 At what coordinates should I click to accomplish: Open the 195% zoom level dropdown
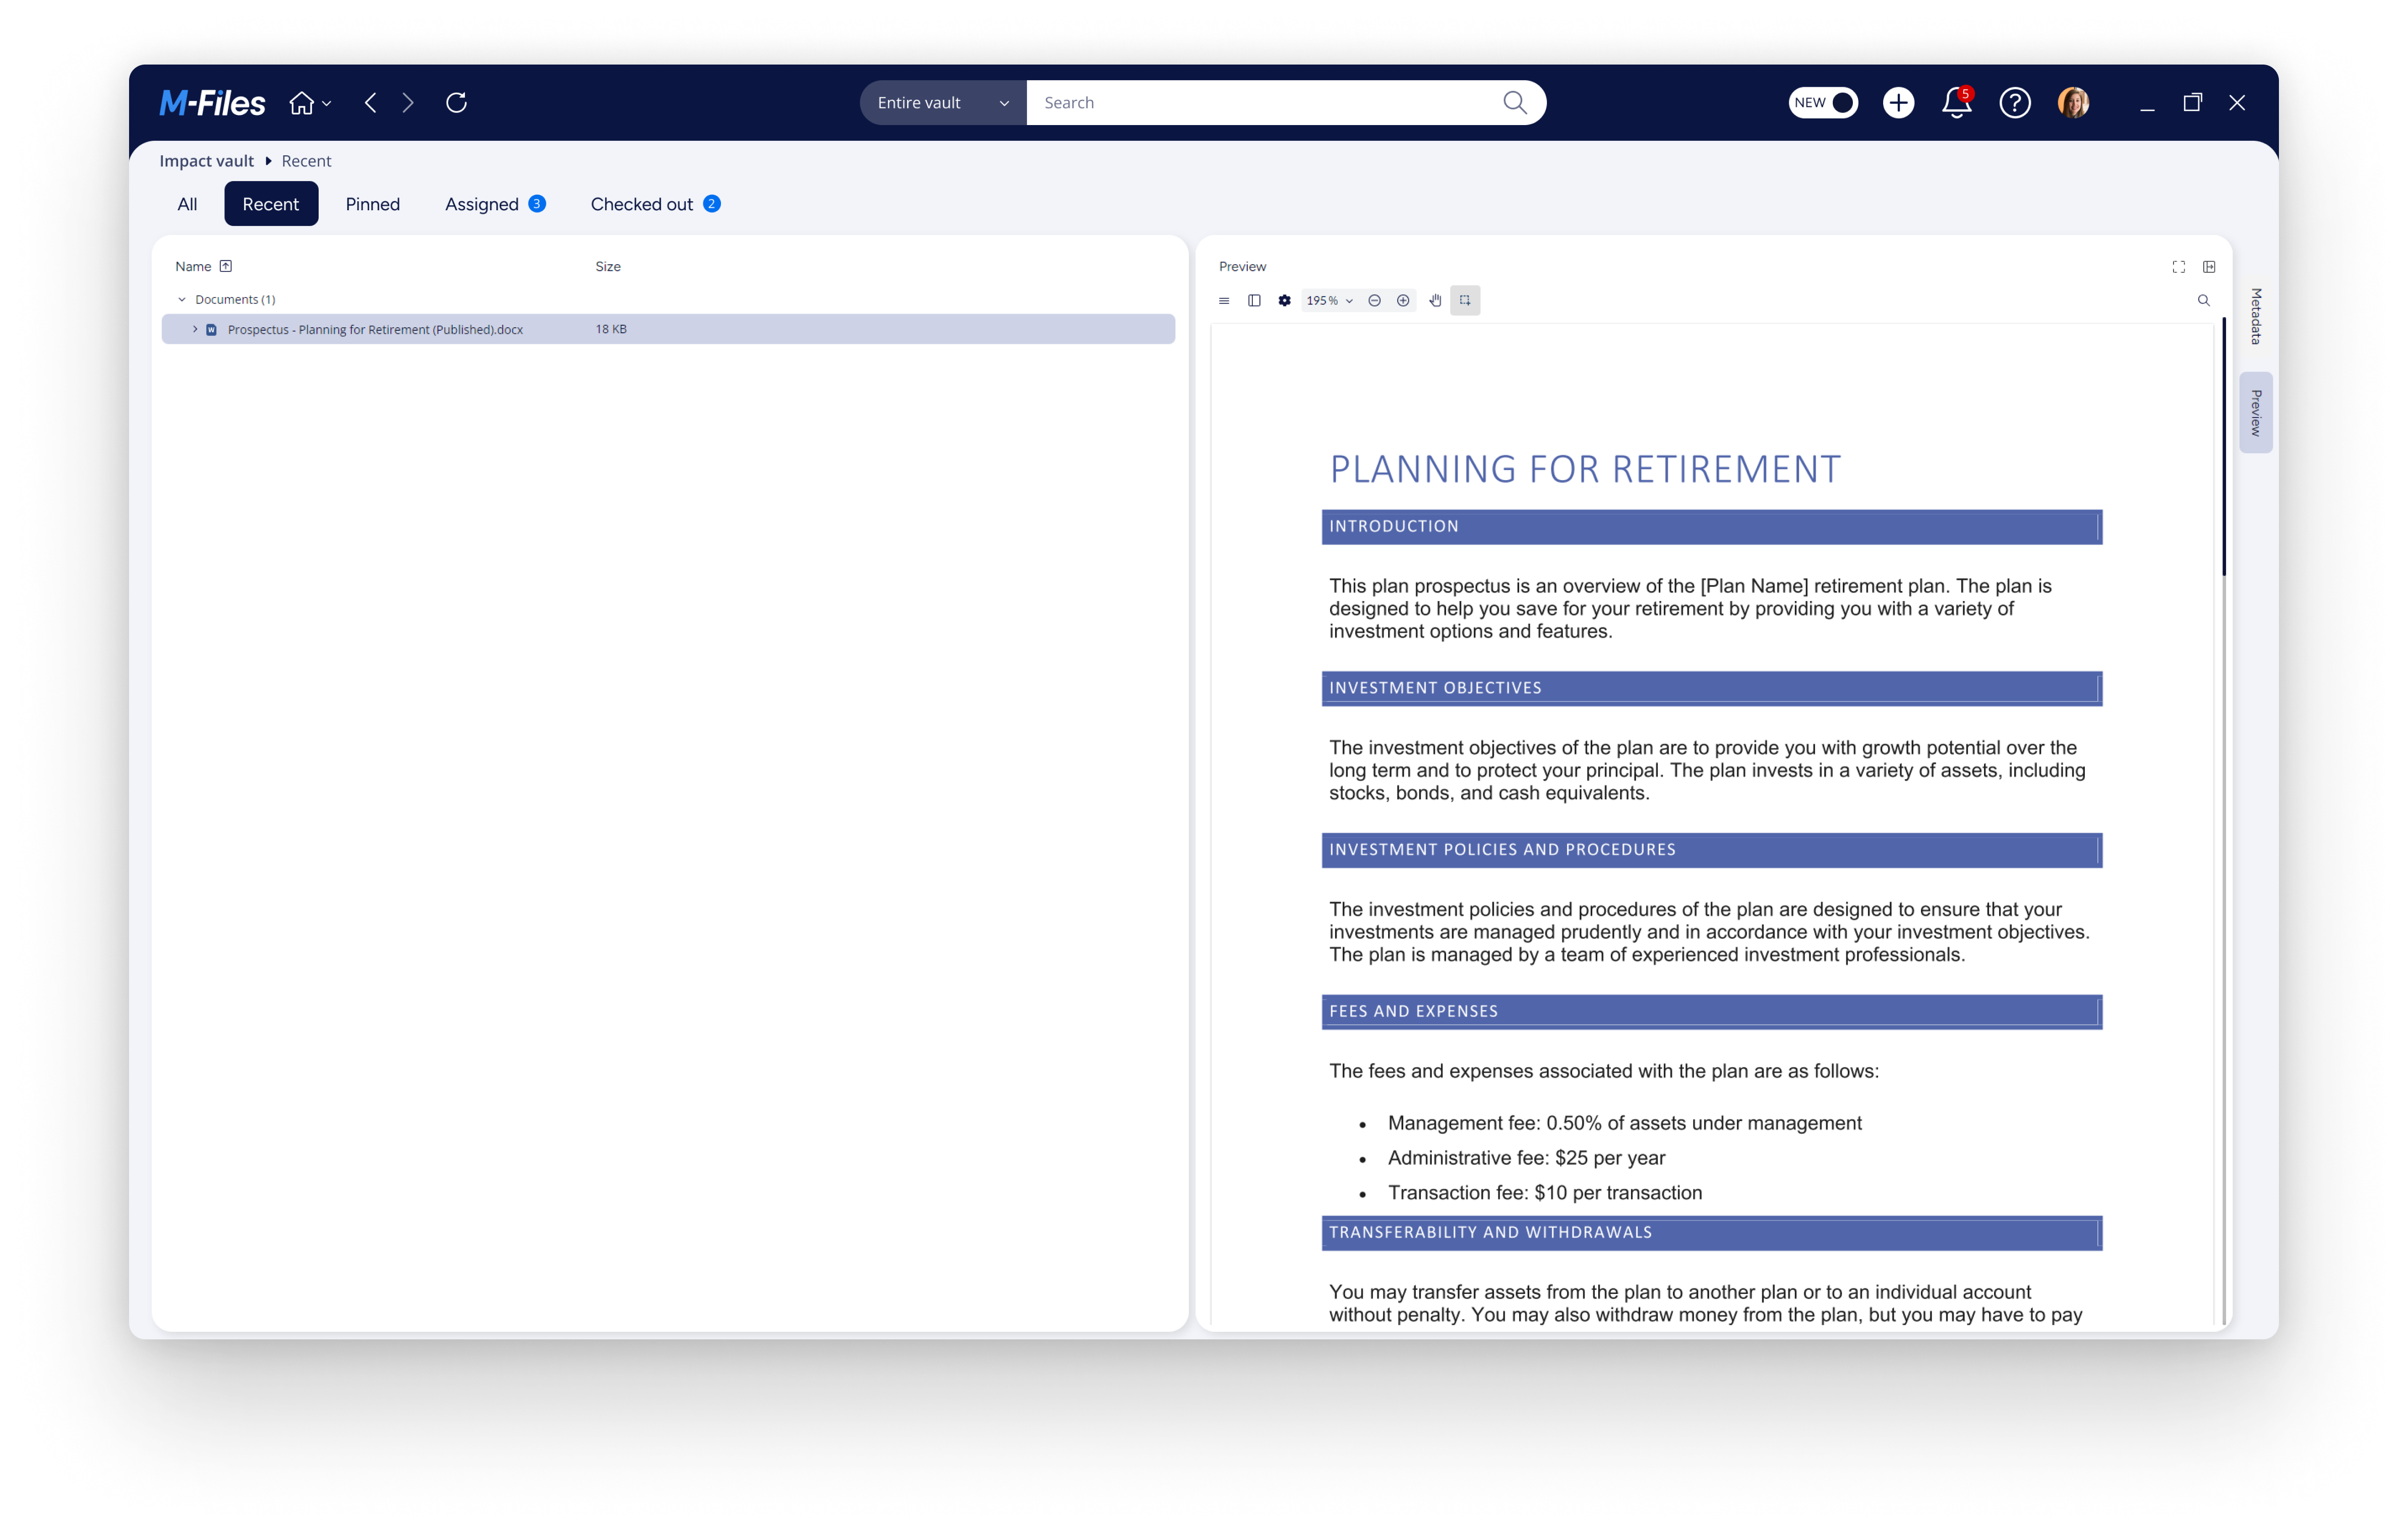[1329, 300]
